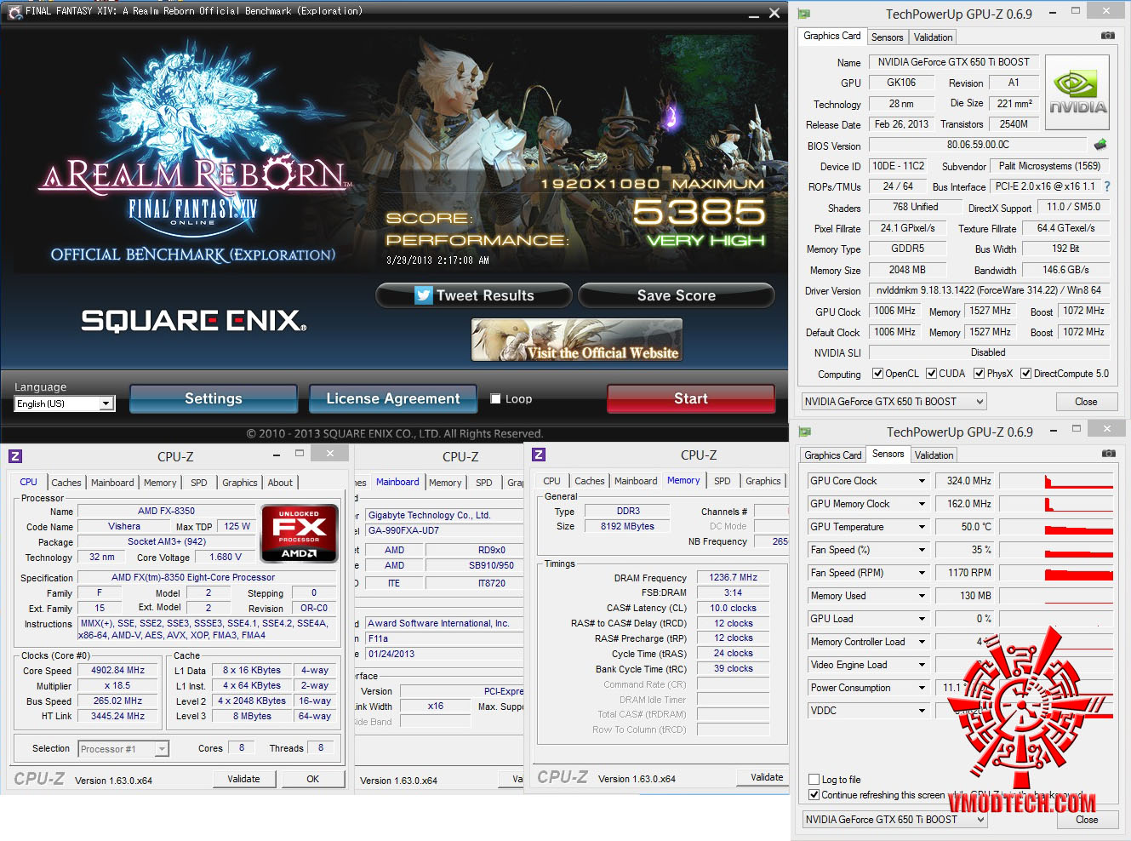Click the benchmark score value 5385

click(700, 213)
